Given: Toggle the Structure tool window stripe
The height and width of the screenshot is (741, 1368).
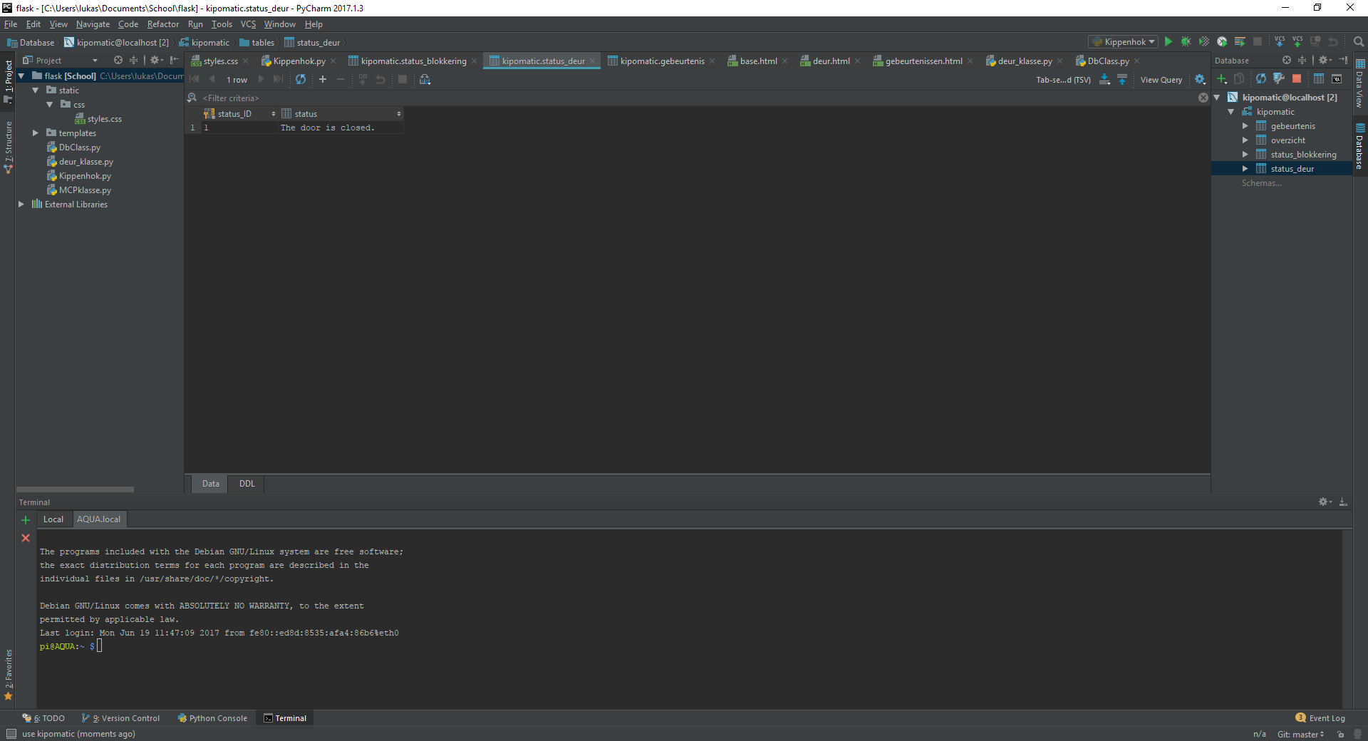Looking at the screenshot, I should pyautogui.click(x=8, y=147).
